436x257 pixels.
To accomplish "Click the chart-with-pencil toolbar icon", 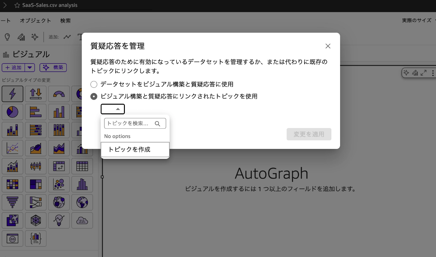I will pos(21,37).
